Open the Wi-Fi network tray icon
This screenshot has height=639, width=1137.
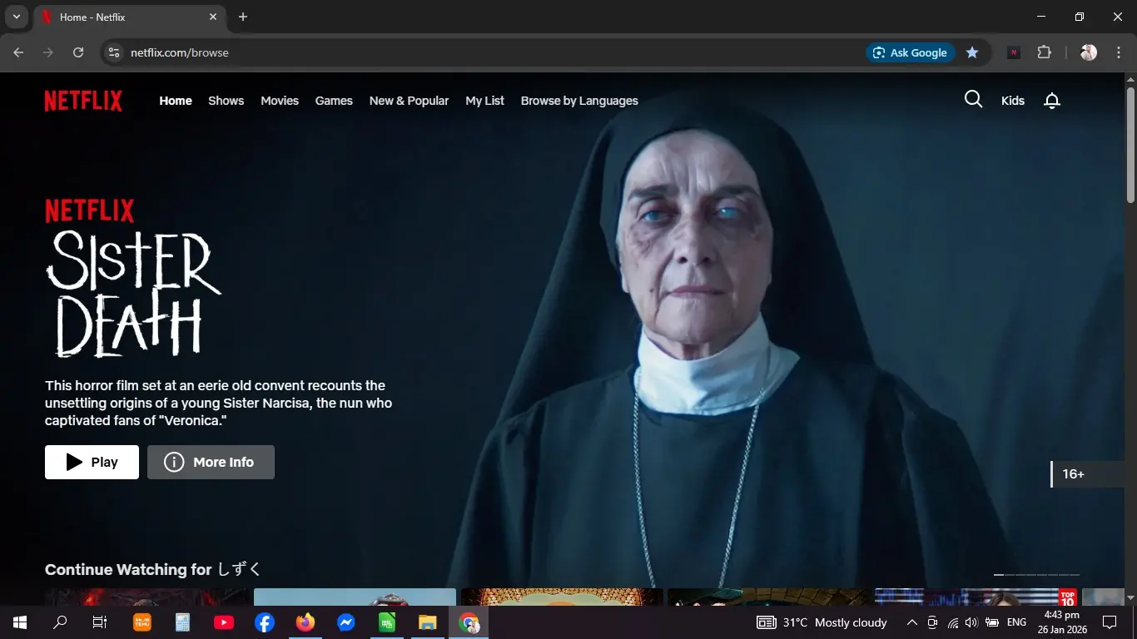point(953,622)
